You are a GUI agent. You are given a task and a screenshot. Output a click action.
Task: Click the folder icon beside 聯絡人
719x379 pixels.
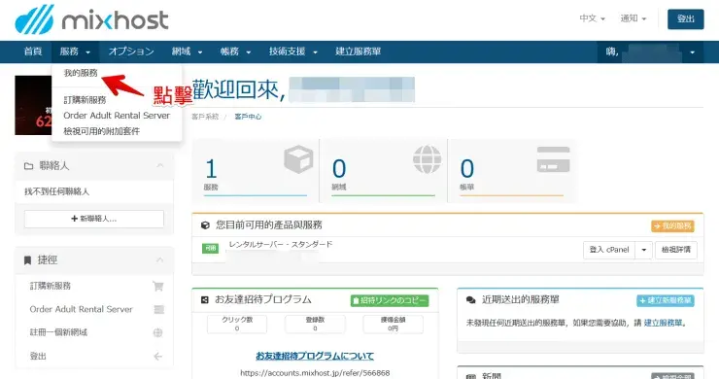(28, 166)
